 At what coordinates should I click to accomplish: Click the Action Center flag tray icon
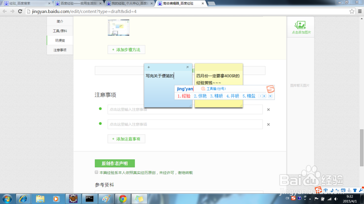coord(316,199)
